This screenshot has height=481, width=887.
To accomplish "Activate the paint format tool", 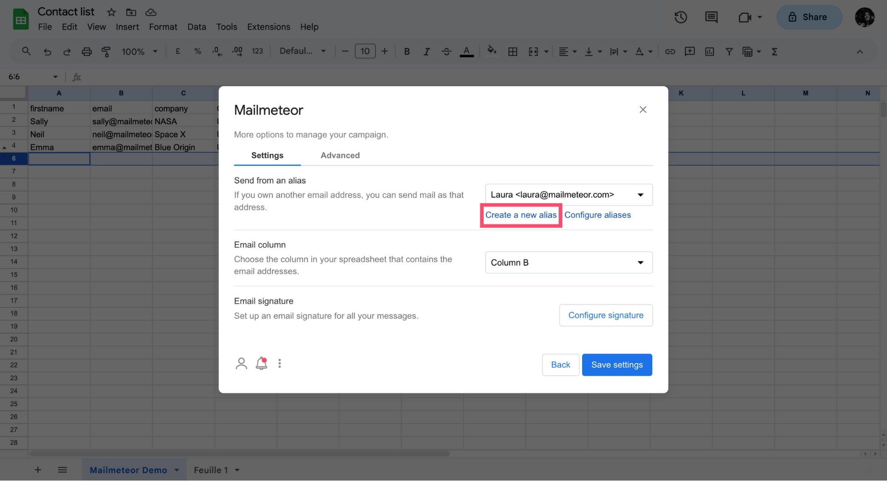I will pos(106,52).
